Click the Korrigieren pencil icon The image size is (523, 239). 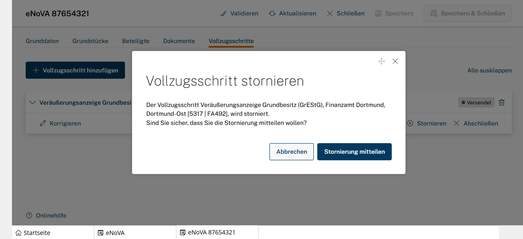coord(43,123)
